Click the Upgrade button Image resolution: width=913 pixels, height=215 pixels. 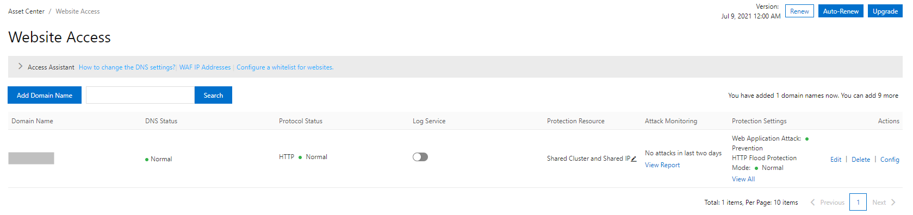coord(885,11)
